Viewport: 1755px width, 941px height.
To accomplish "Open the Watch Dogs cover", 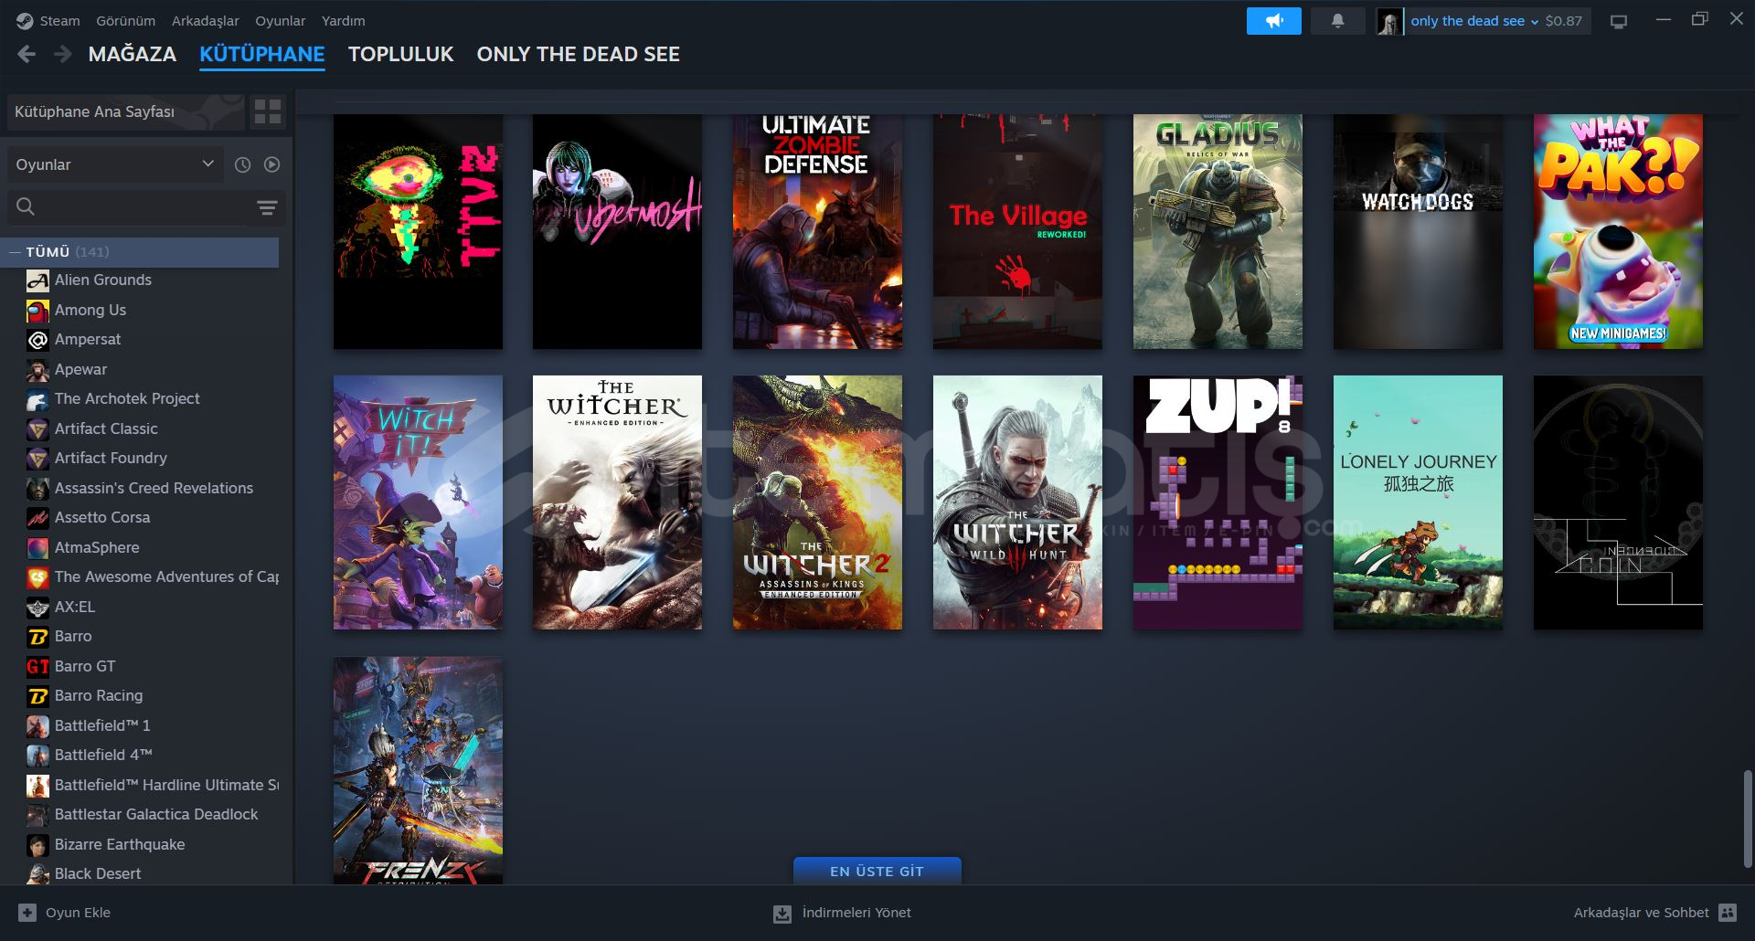I will [1418, 231].
